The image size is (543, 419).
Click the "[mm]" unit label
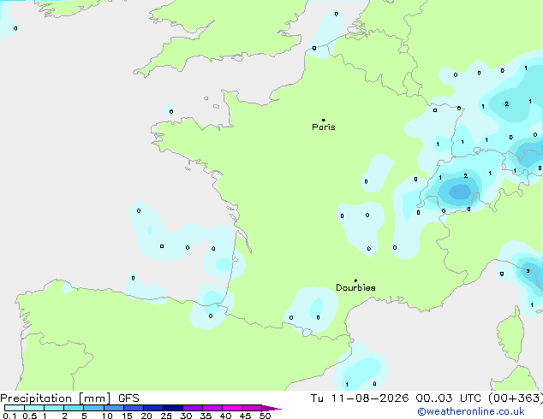point(95,398)
